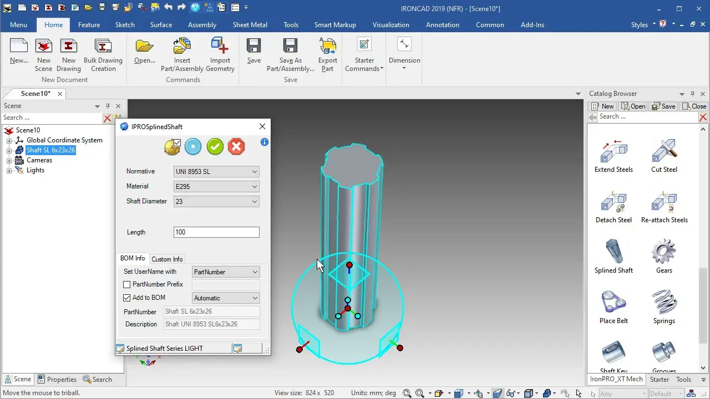Pick Extend Steels from catalog

[x=613, y=155]
